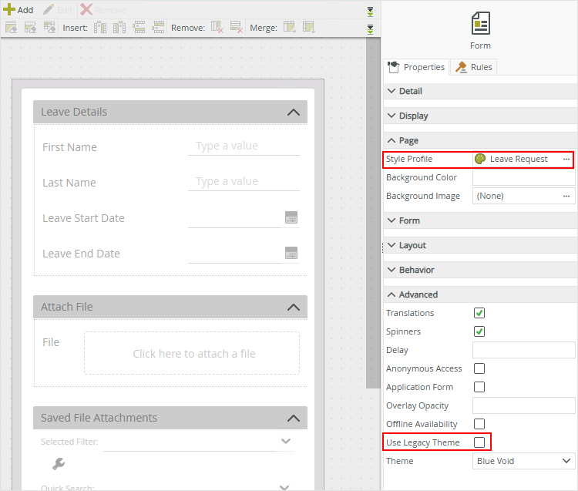The image size is (578, 491).
Task: Click the Background Color field
Action: [523, 177]
